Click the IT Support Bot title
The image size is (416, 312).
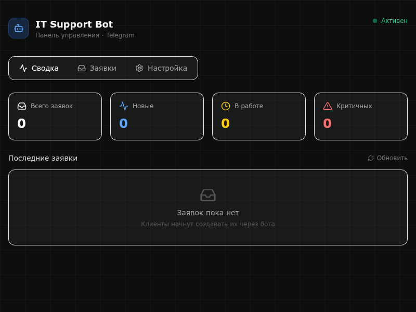tap(74, 24)
